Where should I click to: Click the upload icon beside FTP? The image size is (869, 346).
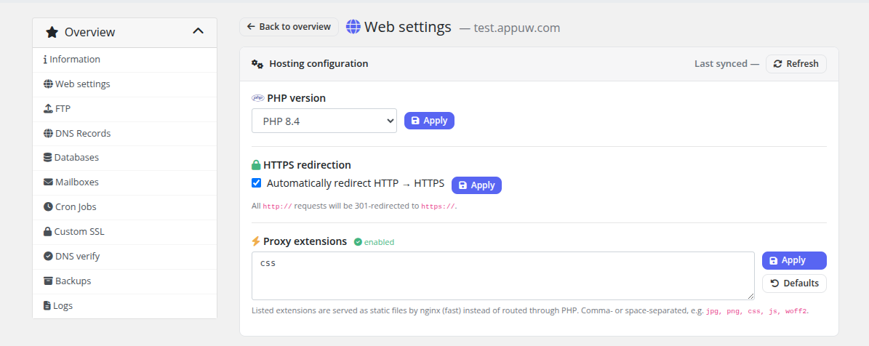click(48, 108)
